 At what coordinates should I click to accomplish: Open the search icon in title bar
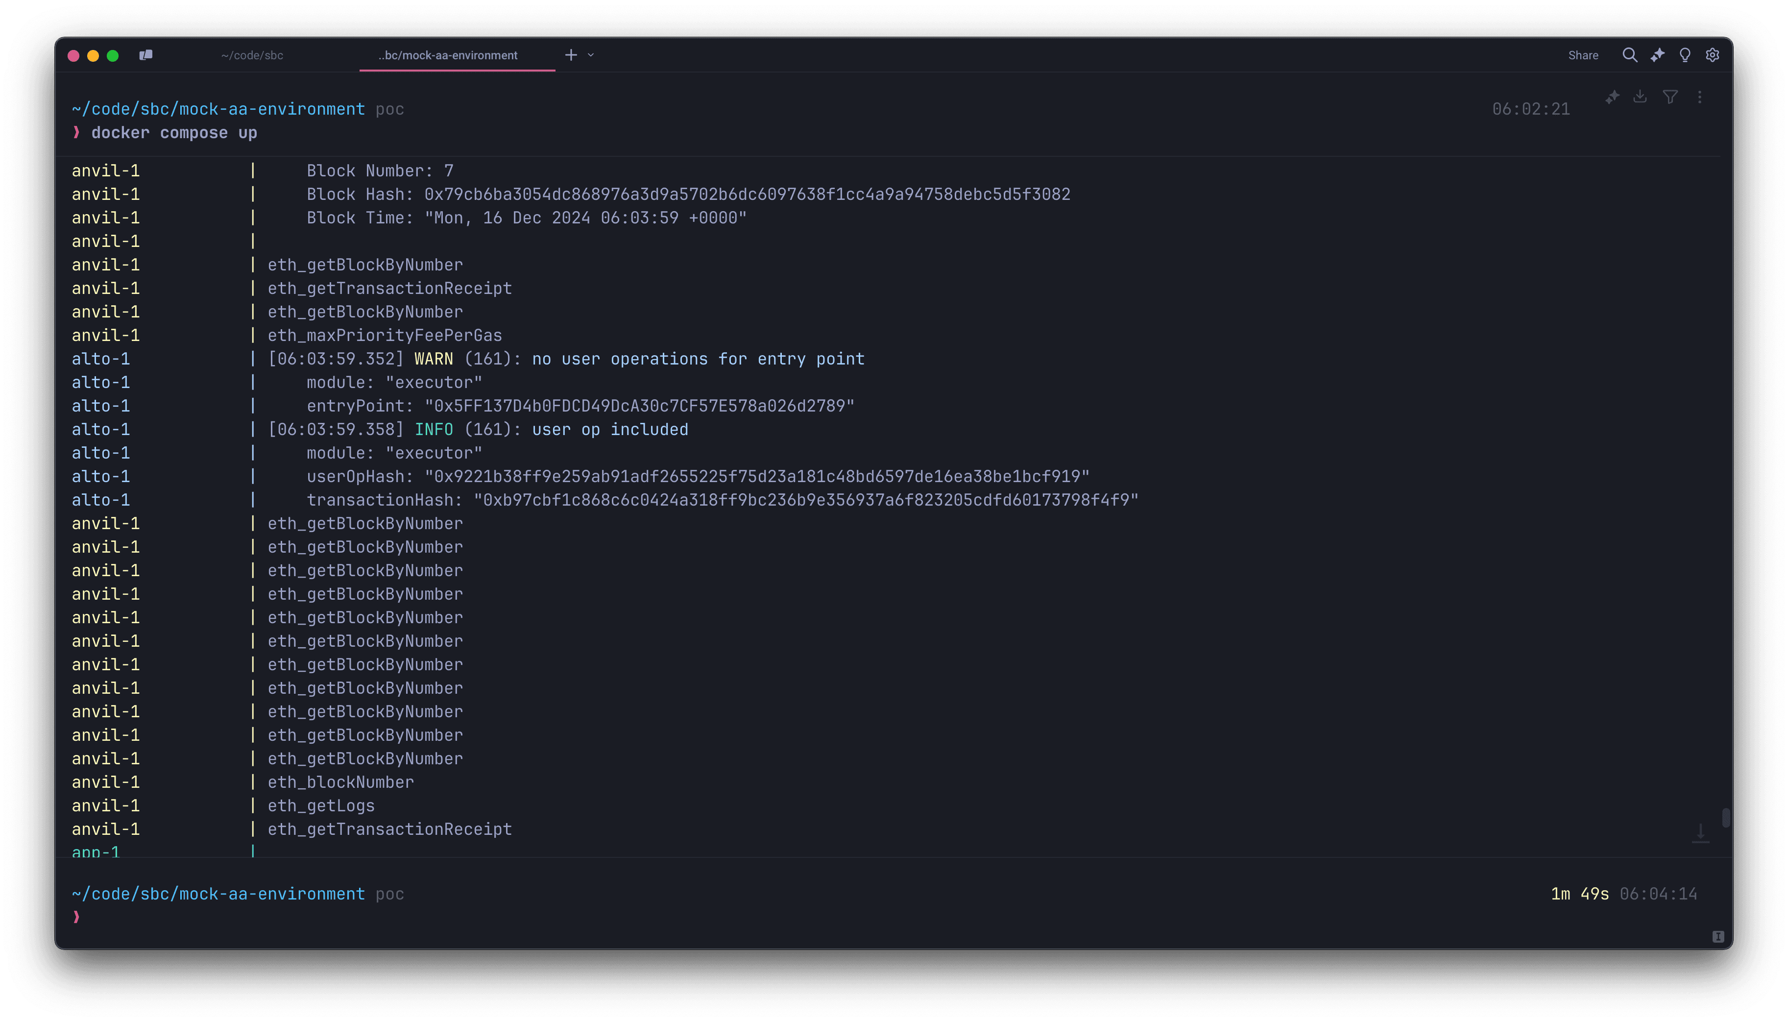click(x=1629, y=55)
